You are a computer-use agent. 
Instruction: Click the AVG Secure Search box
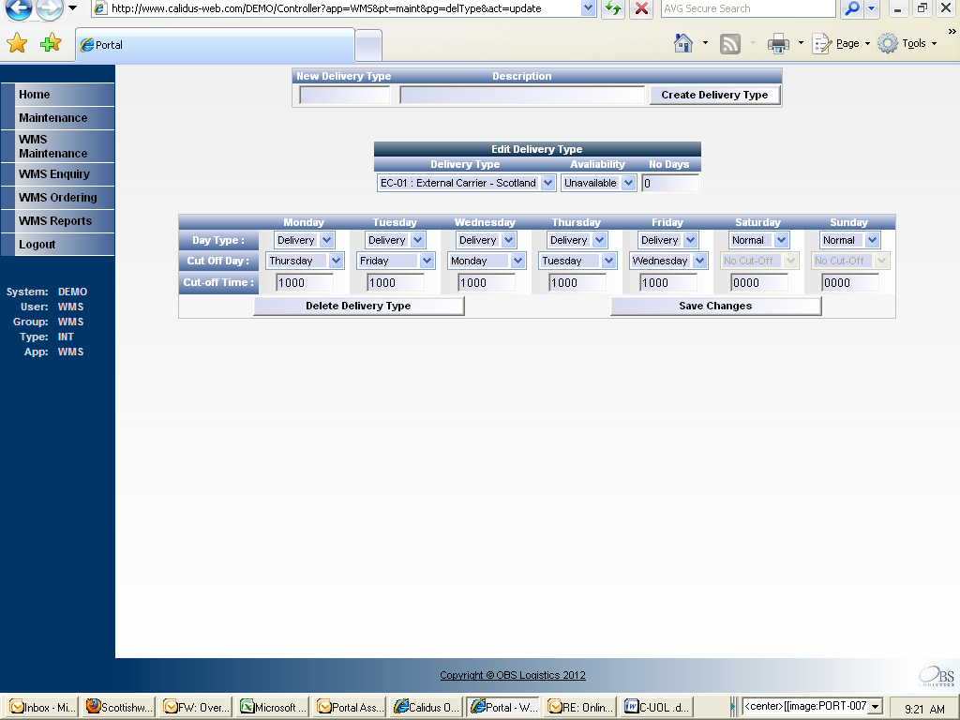click(748, 8)
